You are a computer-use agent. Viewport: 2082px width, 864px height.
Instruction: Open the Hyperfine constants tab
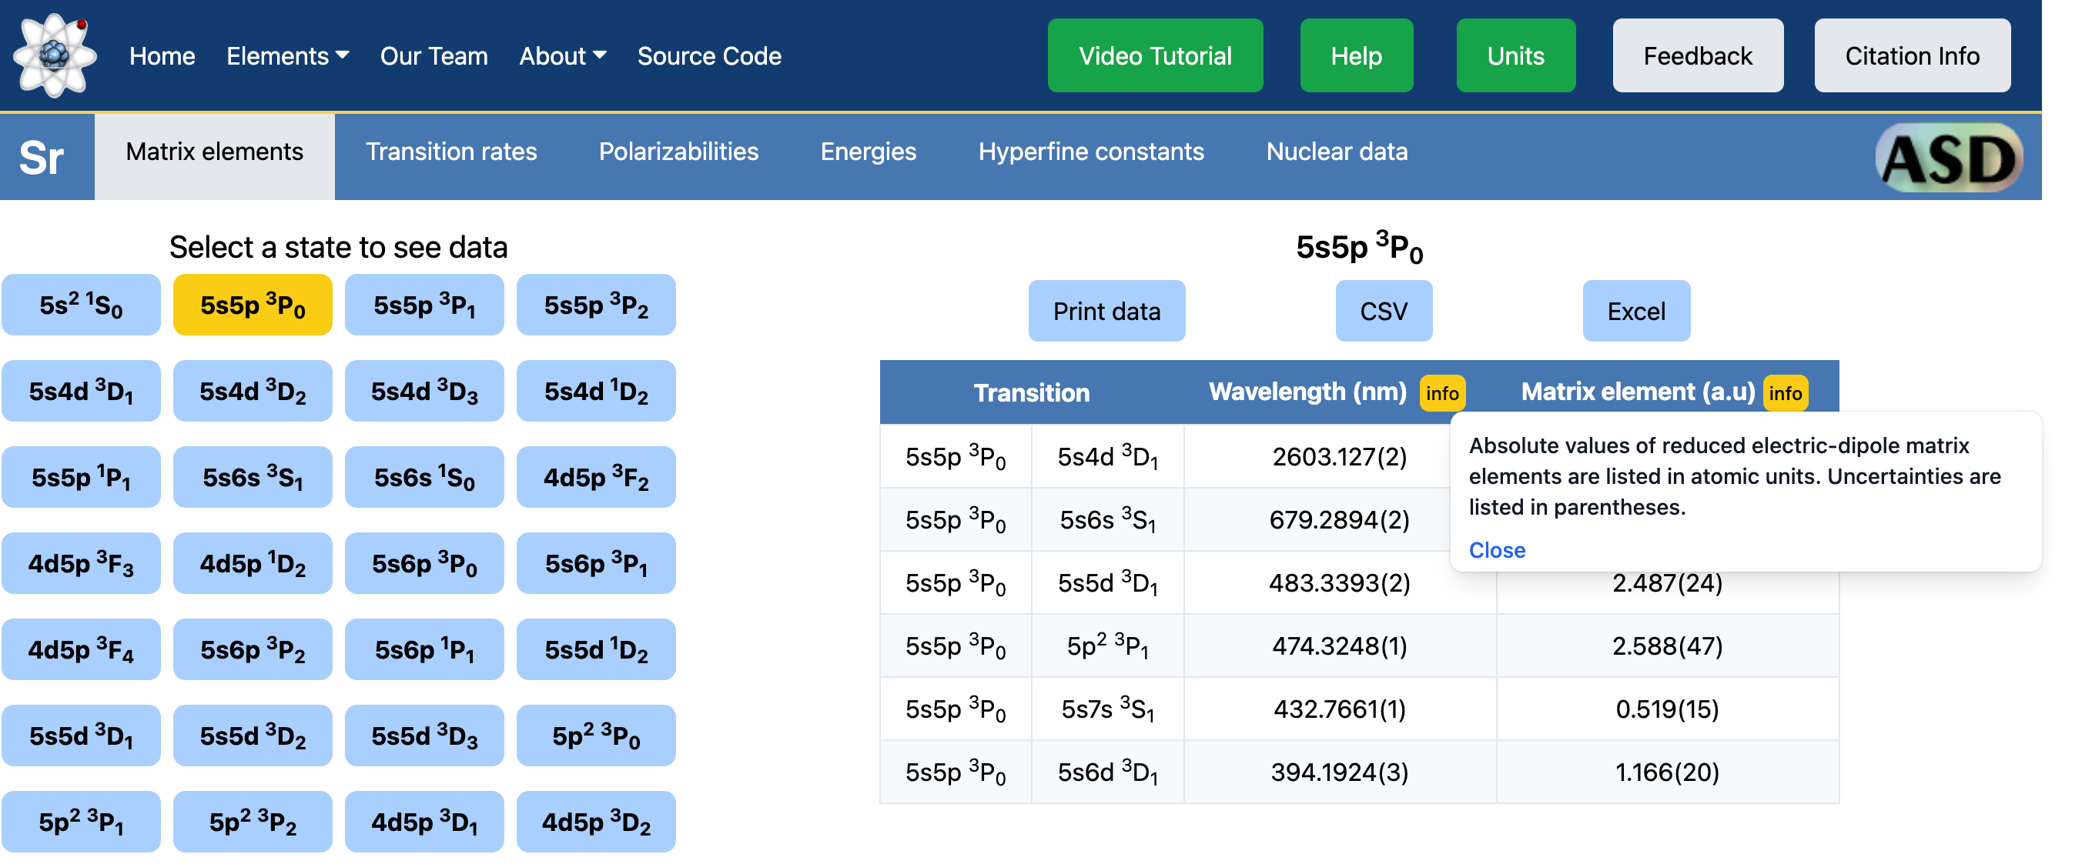coord(1090,152)
